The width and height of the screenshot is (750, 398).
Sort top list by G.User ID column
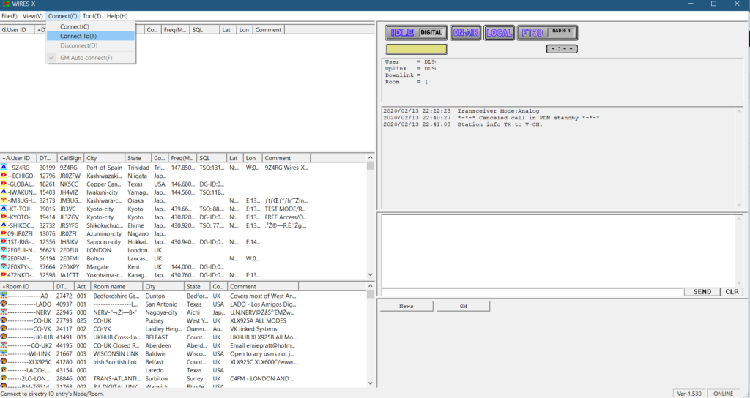pos(18,29)
